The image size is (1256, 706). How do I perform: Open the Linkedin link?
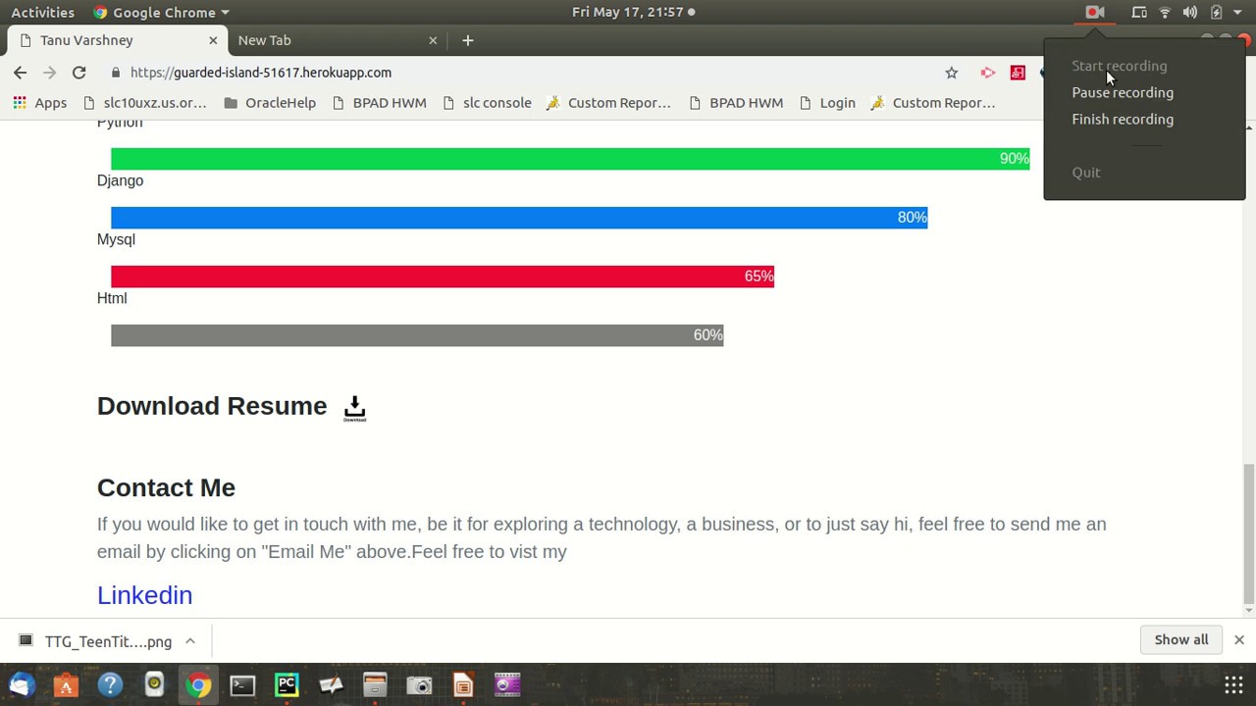tap(145, 595)
